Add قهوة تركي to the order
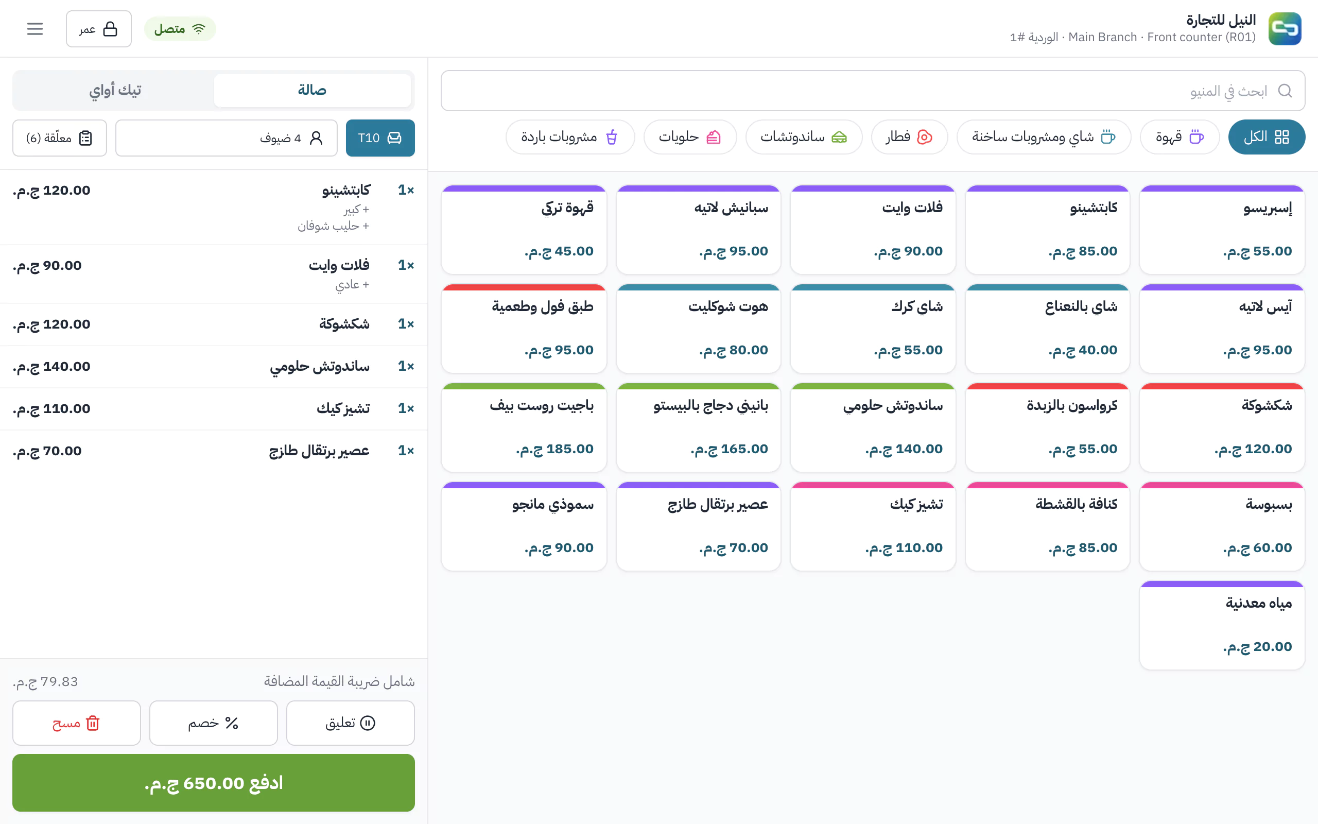 [524, 230]
